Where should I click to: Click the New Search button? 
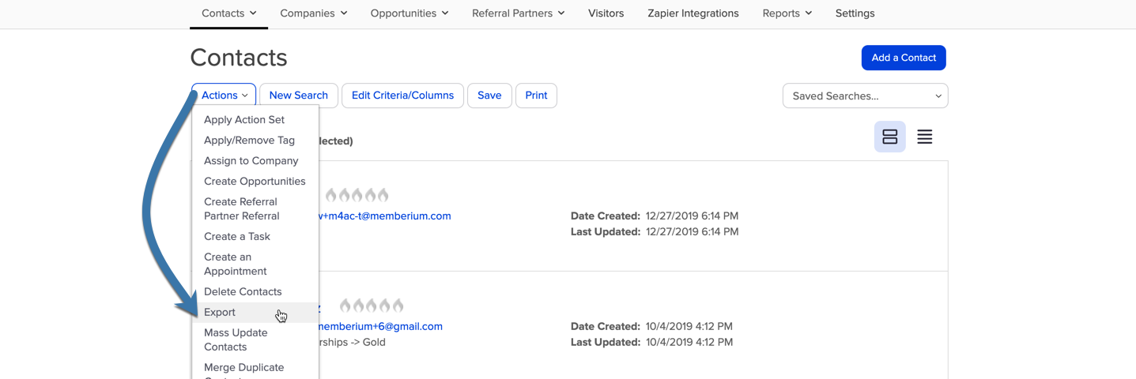click(x=299, y=95)
